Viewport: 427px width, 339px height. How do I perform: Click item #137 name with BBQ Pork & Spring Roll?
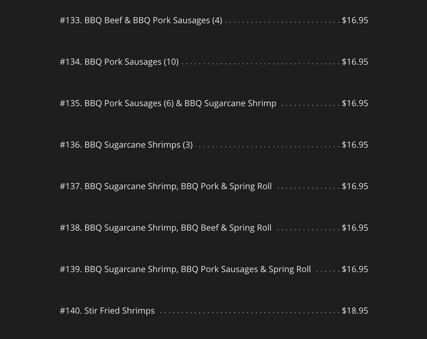click(166, 186)
